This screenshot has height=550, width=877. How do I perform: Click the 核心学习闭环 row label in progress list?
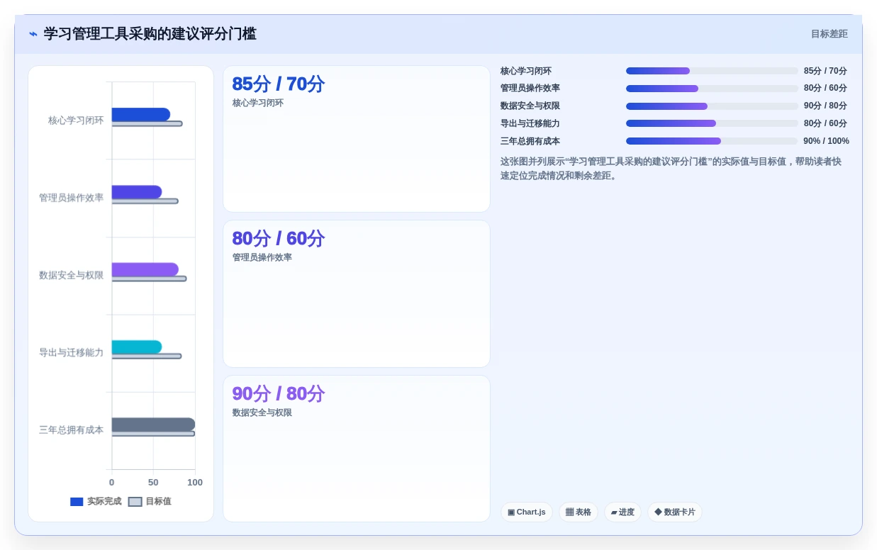[x=526, y=71]
